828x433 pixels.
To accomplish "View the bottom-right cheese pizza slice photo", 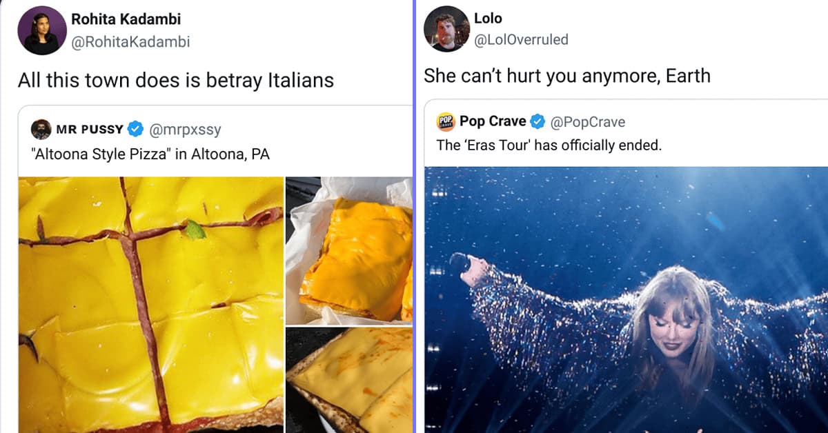I will tap(349, 380).
